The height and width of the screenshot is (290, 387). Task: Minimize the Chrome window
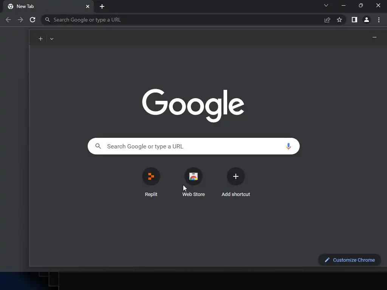pyautogui.click(x=343, y=5)
